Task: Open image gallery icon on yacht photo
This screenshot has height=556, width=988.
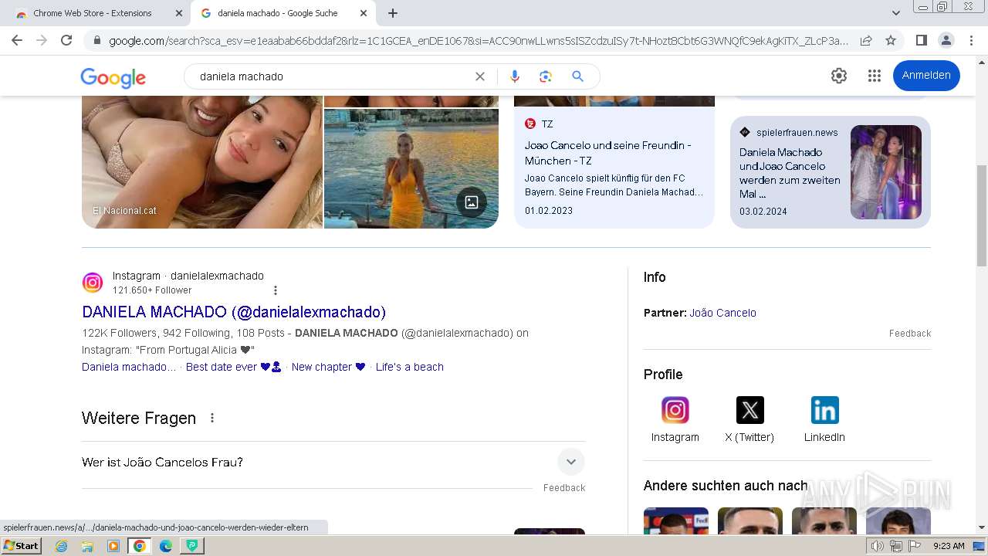Action: [472, 202]
